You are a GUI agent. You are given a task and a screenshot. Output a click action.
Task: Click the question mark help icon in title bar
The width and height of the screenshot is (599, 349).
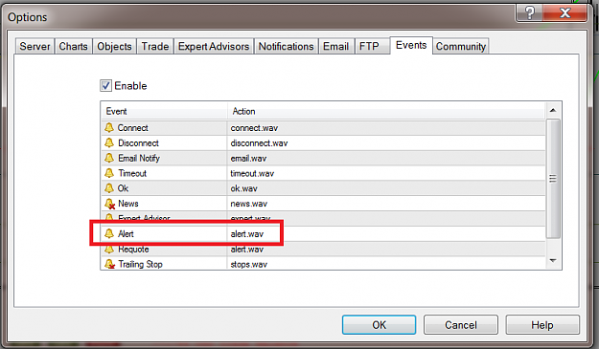pyautogui.click(x=530, y=13)
